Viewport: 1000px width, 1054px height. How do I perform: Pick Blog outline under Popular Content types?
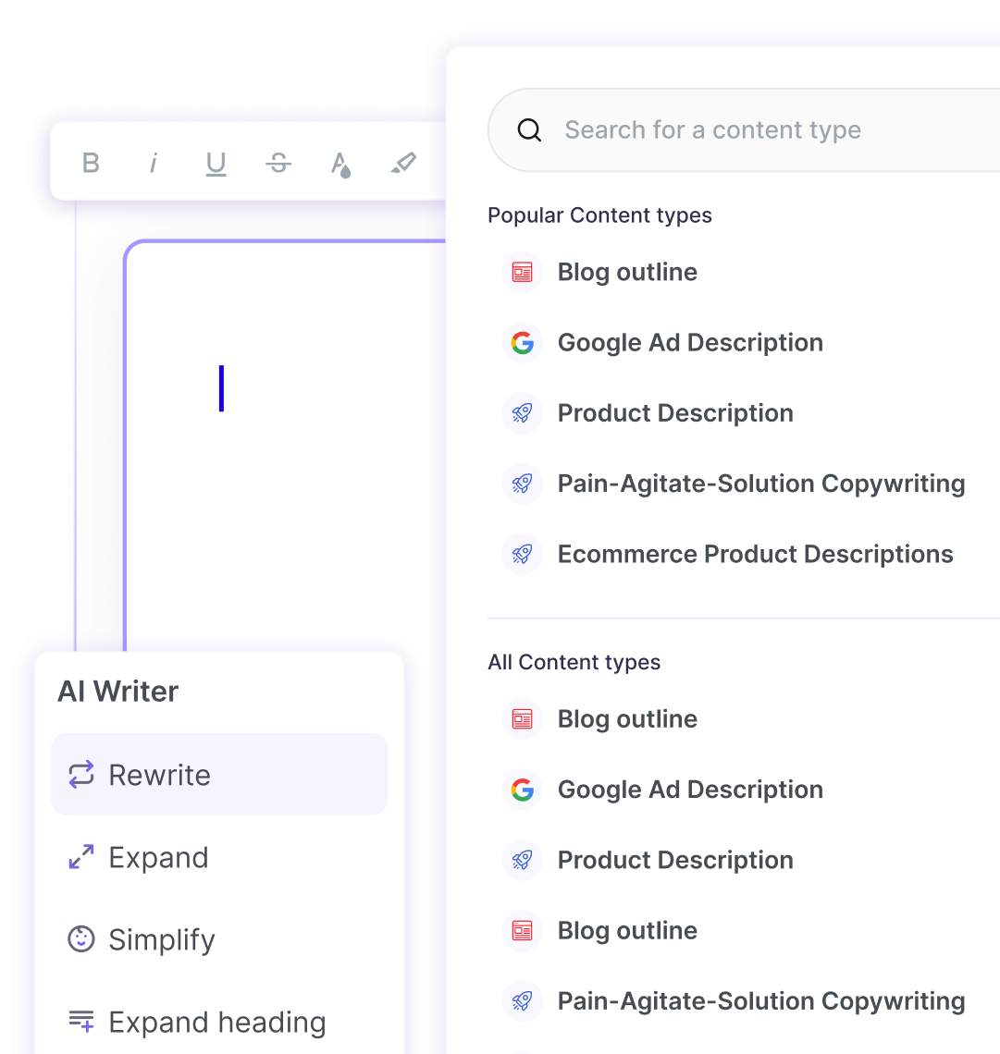point(627,273)
